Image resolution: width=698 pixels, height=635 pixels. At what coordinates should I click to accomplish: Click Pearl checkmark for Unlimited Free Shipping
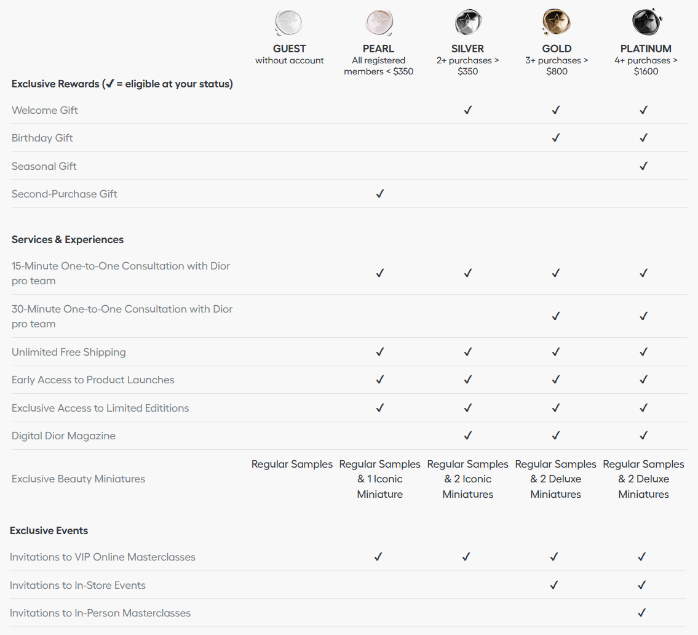380,352
